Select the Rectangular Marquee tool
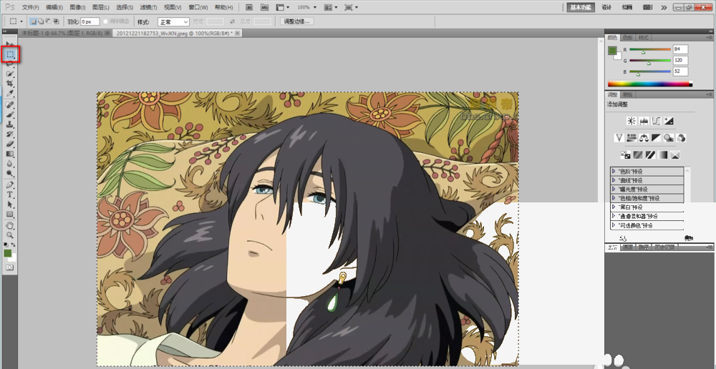Image resolution: width=716 pixels, height=369 pixels. click(10, 55)
